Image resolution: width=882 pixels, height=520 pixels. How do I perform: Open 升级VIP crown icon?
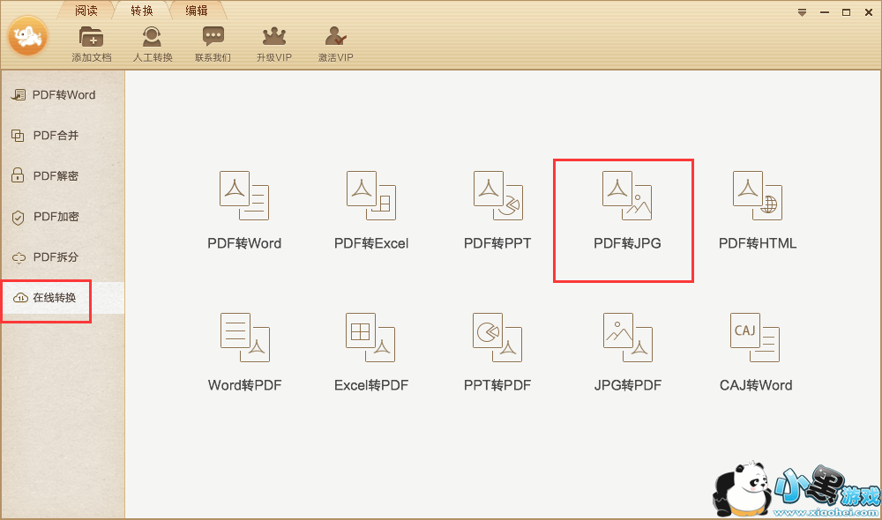tap(274, 43)
